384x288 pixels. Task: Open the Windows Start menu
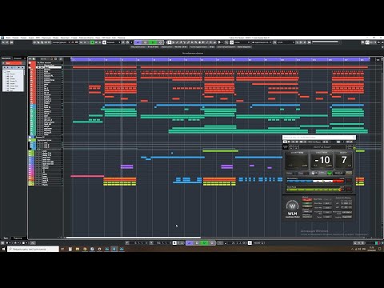pos(3,249)
